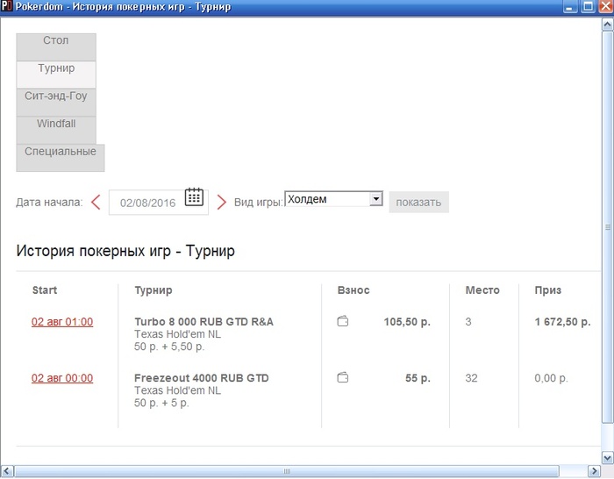Click horizontal scrollbar right arrow
Screen dimensions: 614x479
[x=594, y=471]
